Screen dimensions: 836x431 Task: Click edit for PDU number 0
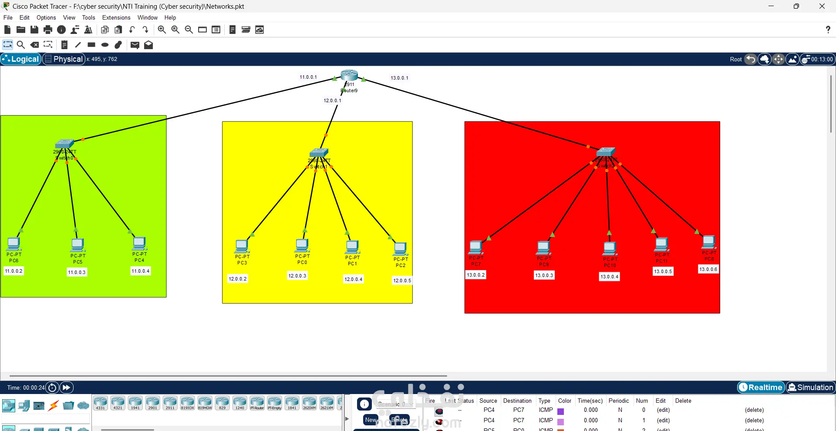pos(663,410)
